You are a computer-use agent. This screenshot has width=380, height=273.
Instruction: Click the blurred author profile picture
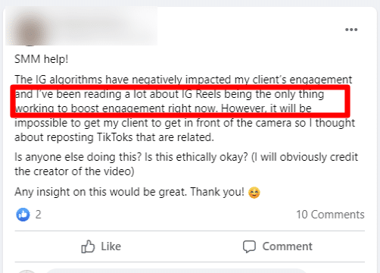(x=31, y=30)
